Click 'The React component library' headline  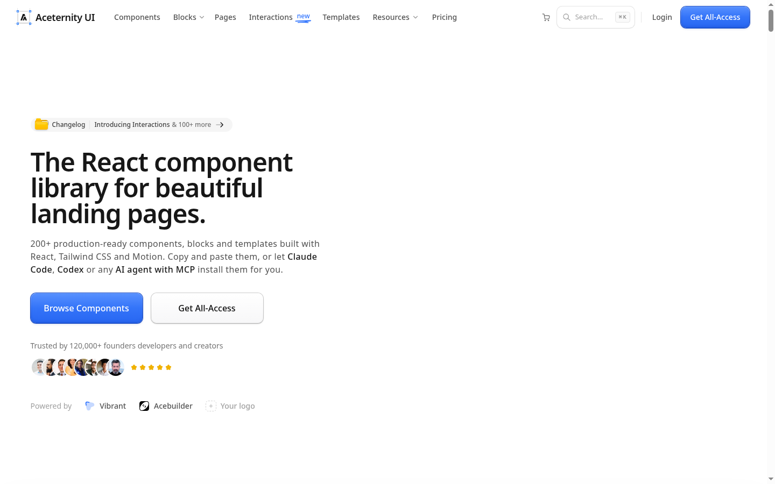coord(161,188)
